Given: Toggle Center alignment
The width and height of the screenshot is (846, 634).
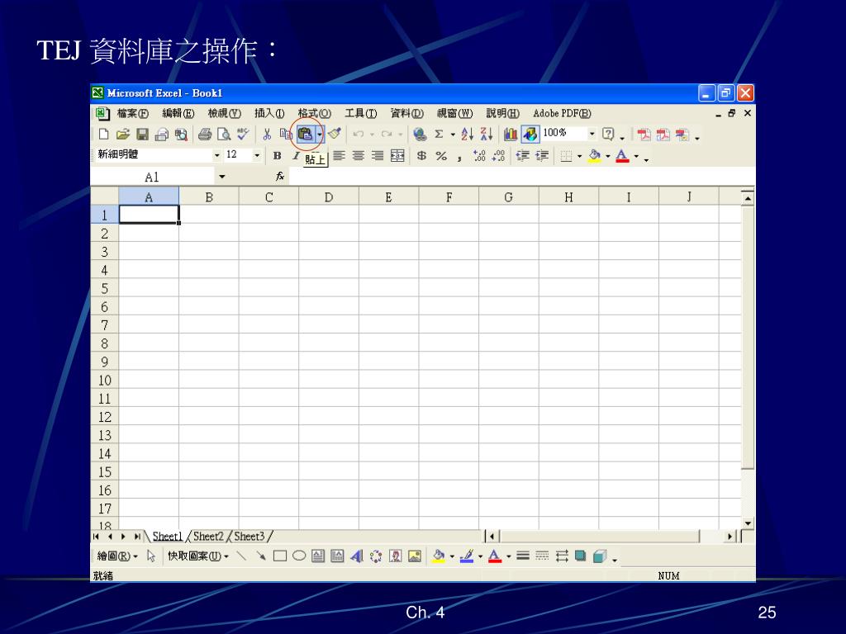Looking at the screenshot, I should pyautogui.click(x=359, y=156).
